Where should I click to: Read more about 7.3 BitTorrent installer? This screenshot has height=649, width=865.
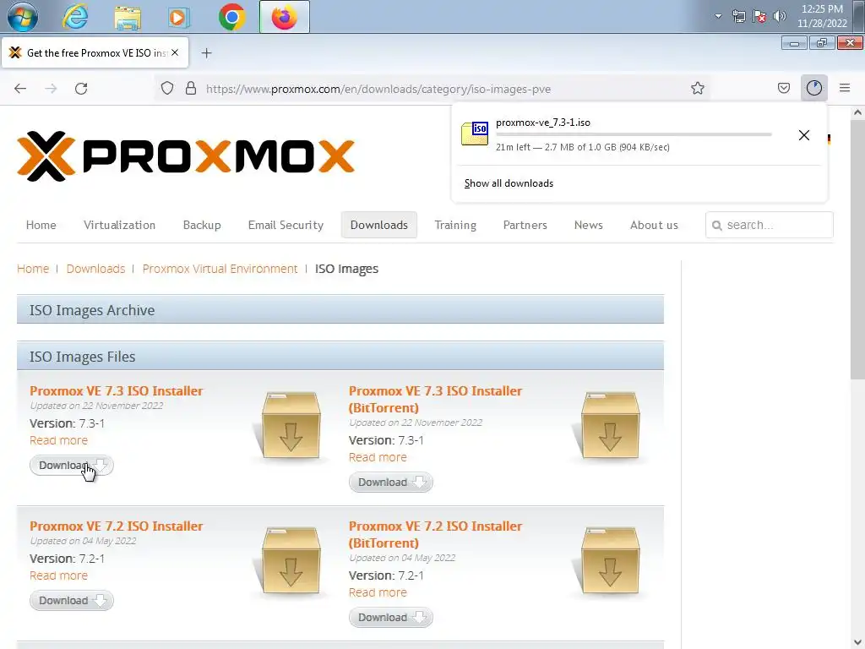coord(378,457)
